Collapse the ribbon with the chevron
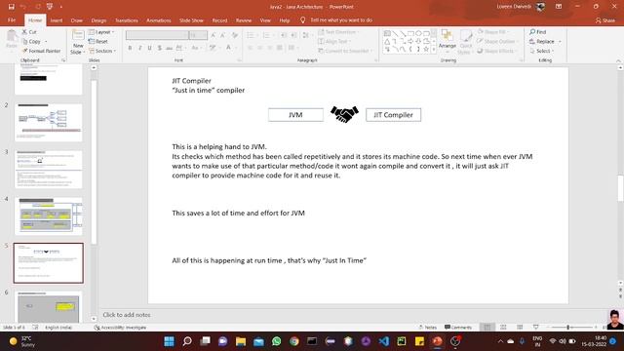624x351 pixels. tap(618, 60)
